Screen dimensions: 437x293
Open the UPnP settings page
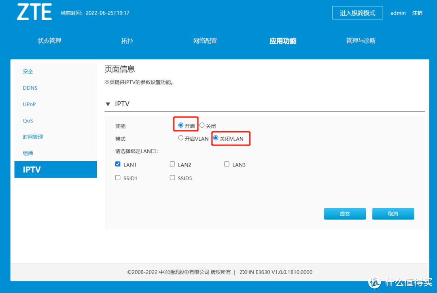pos(29,104)
